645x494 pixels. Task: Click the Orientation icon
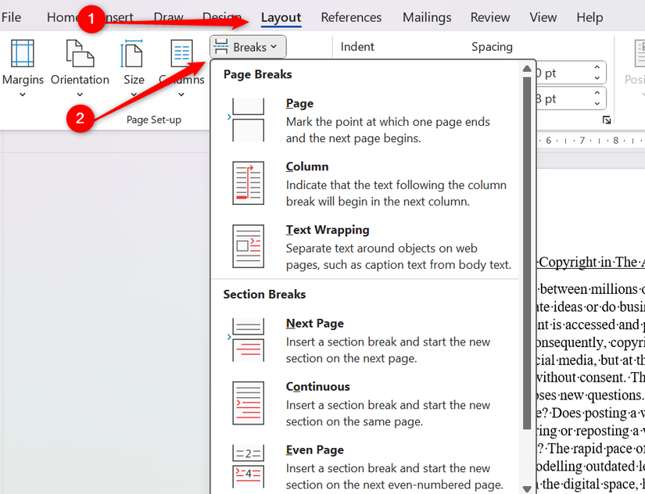(80, 53)
